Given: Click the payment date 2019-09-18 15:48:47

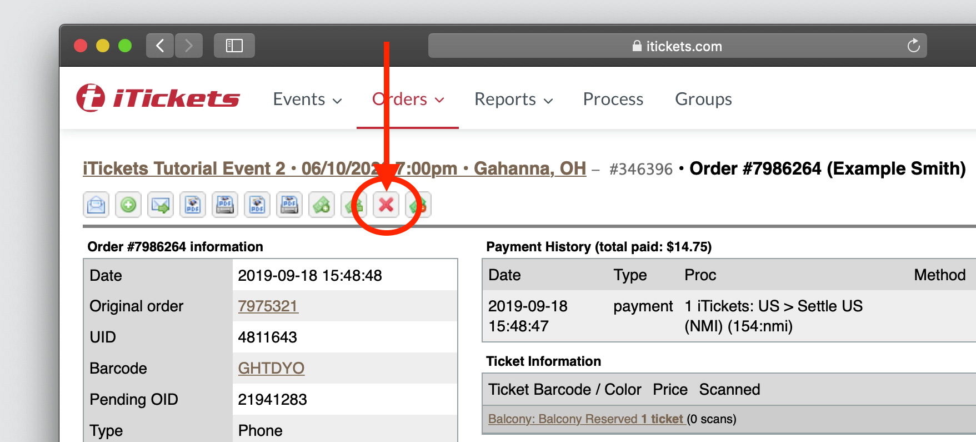Looking at the screenshot, I should 528,316.
